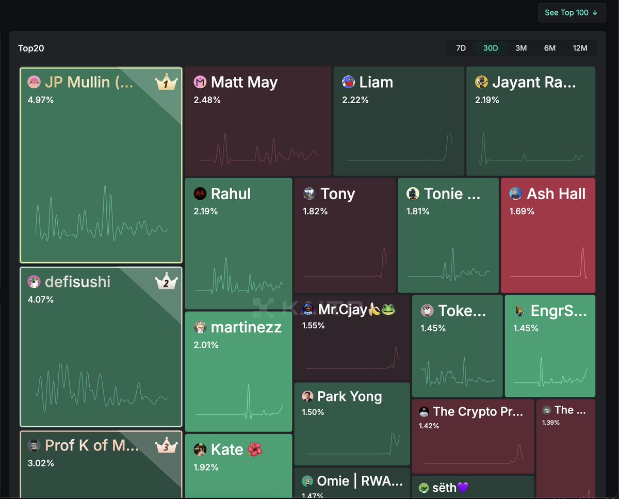The width and height of the screenshot is (619, 499).
Task: Click the 1.92% value
Action: click(x=206, y=467)
